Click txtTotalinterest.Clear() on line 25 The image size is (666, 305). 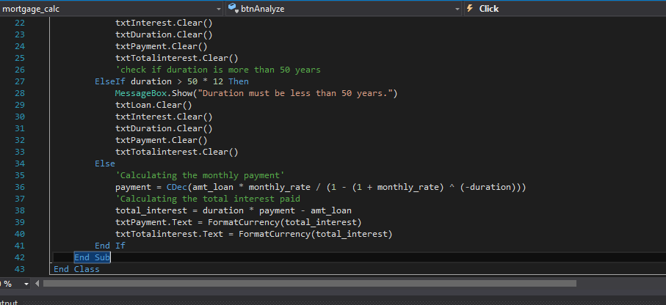(177, 58)
